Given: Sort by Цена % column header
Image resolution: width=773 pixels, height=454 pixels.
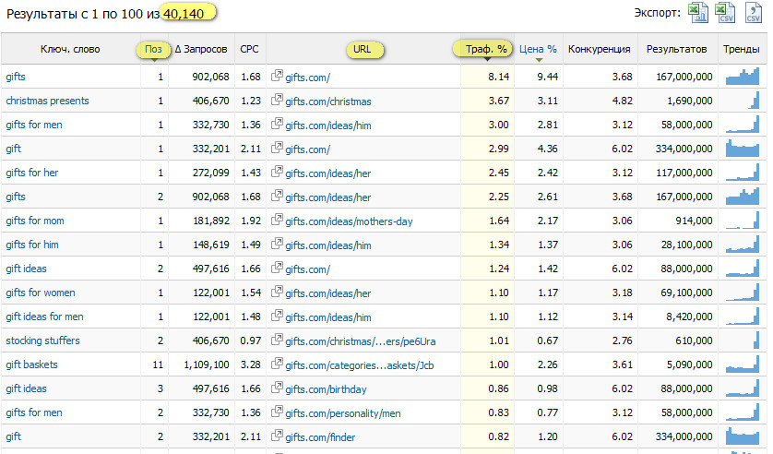Looking at the screenshot, I should tap(538, 49).
